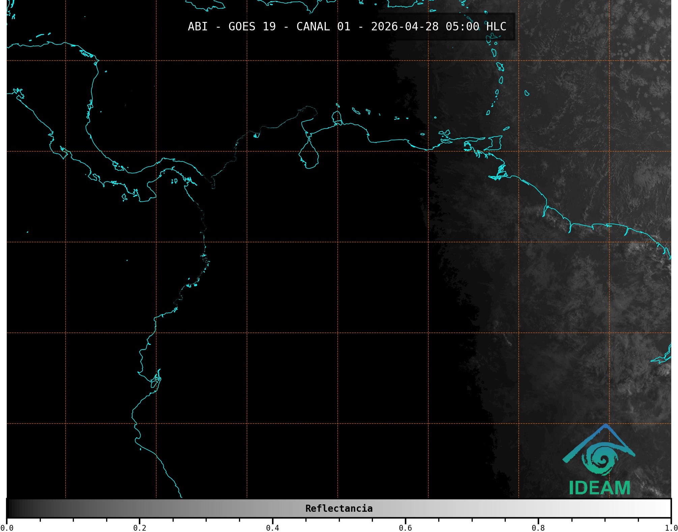Image resolution: width=678 pixels, height=532 pixels.
Task: Click the 0.4 colorbar tick label
Action: tap(272, 528)
